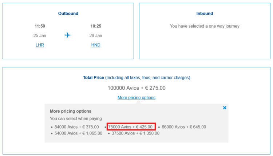Choose 66000 Avios + € 645.00 option
Image resolution: width=273 pixels, height=156 pixels.
point(184,127)
